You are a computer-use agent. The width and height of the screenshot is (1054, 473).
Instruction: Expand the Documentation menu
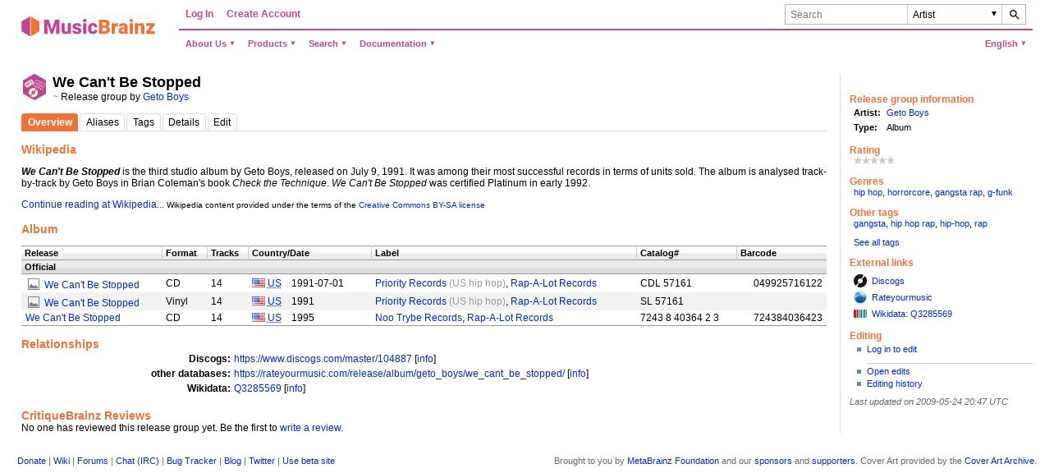pyautogui.click(x=397, y=44)
